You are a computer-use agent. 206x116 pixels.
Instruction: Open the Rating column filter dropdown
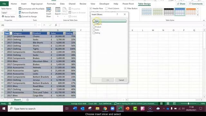coord(74,33)
